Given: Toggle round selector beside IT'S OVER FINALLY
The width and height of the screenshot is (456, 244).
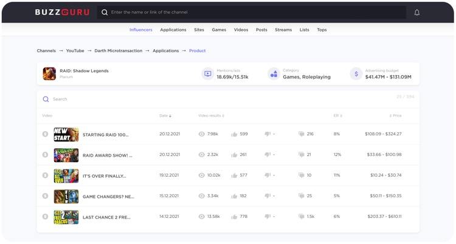Looking at the screenshot, I should (x=45, y=175).
